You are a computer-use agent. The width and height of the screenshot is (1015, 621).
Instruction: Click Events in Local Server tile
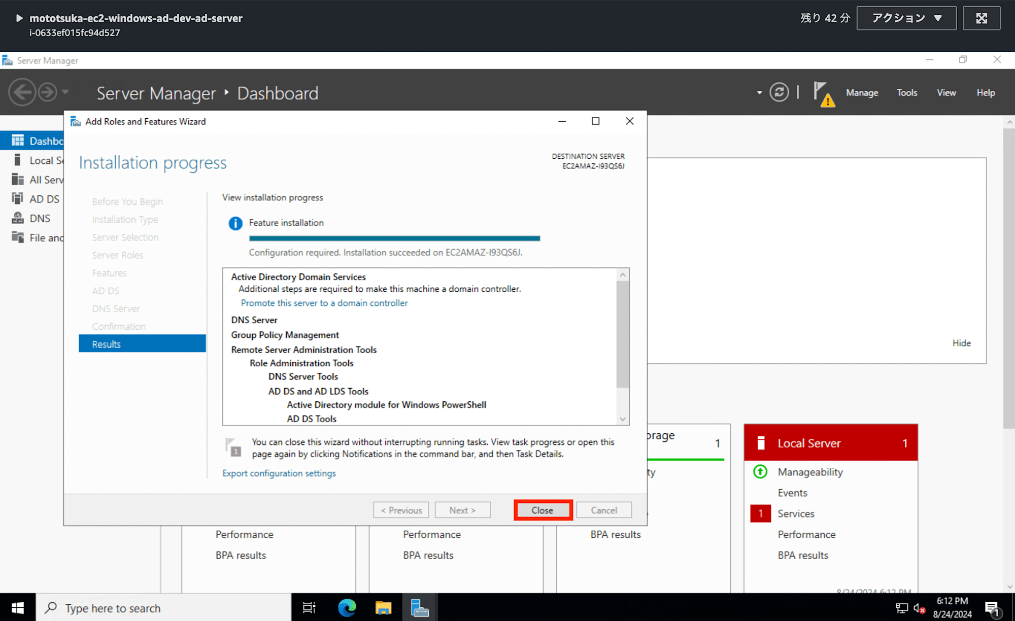click(x=792, y=493)
